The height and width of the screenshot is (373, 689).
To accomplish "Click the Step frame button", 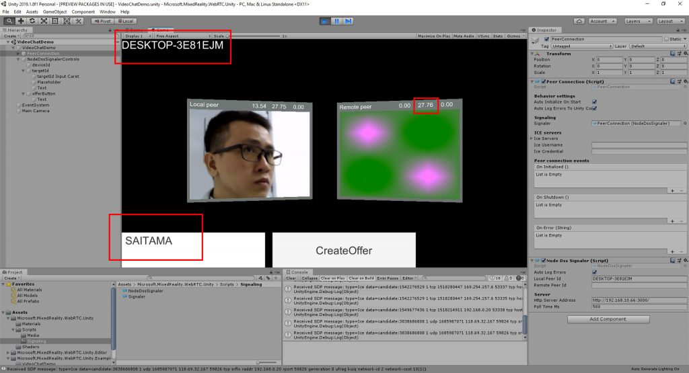I will tap(348, 21).
